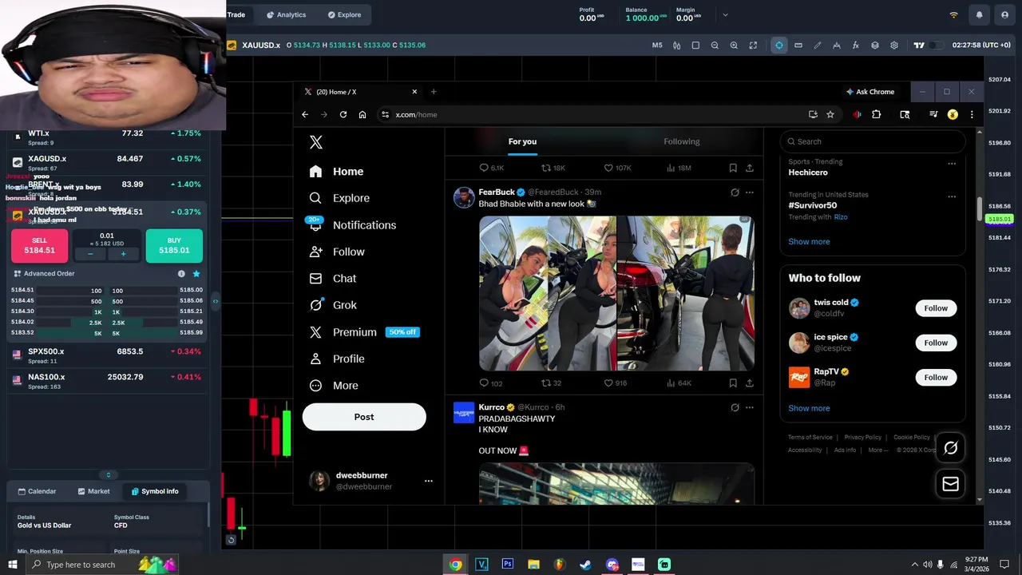1022x575 pixels.
Task: Expand the account balance dropdown chevron
Action: click(x=725, y=15)
